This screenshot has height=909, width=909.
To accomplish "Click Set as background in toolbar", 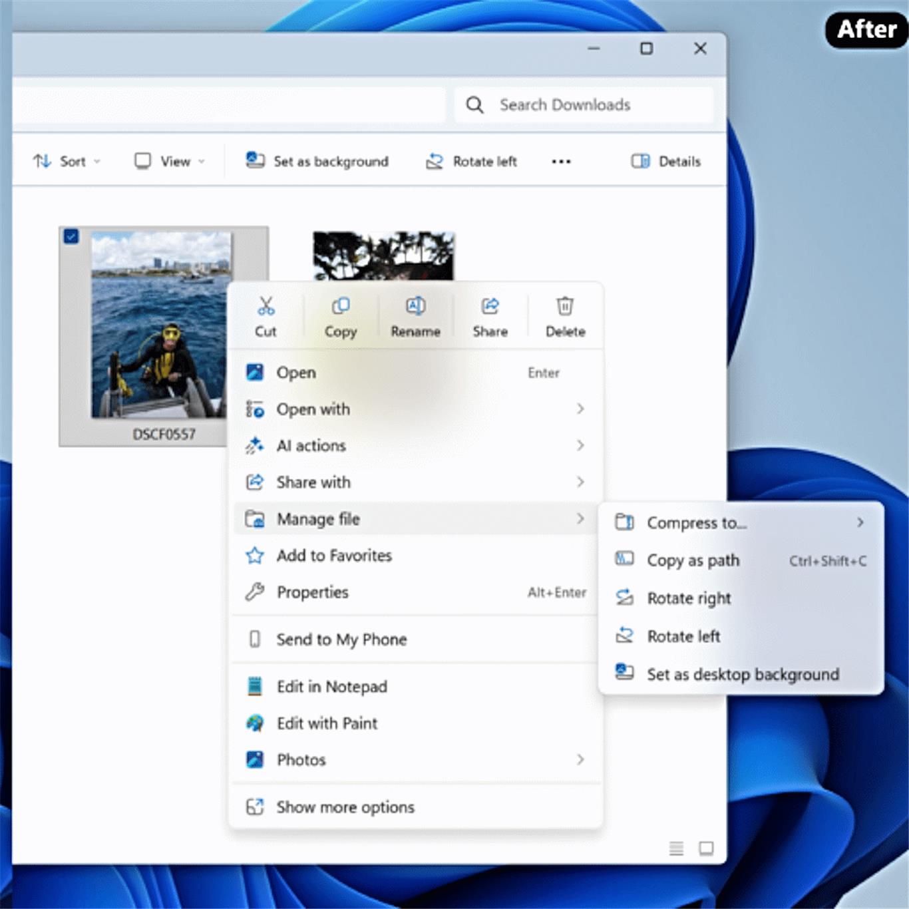I will (x=317, y=161).
